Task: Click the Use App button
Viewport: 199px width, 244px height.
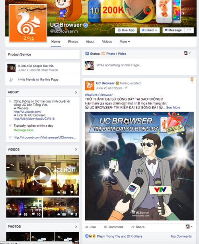Action: [126, 30]
